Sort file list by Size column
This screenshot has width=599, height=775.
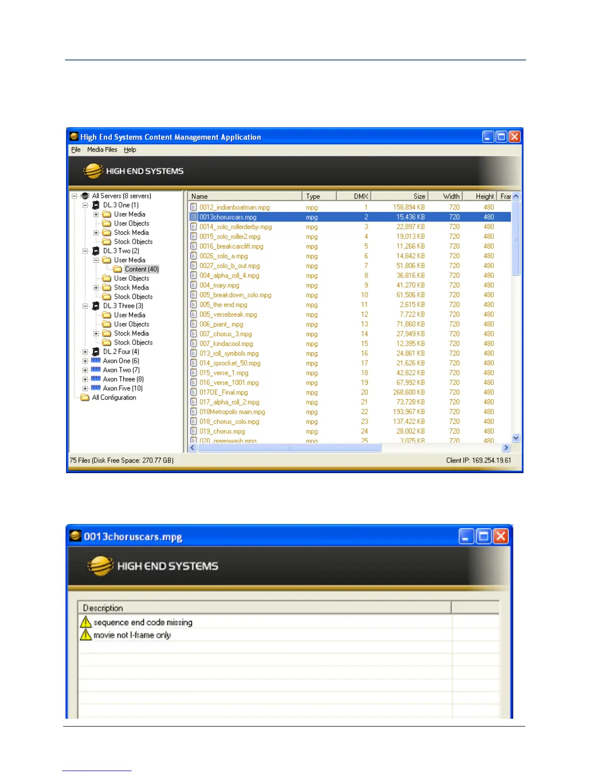[399, 196]
